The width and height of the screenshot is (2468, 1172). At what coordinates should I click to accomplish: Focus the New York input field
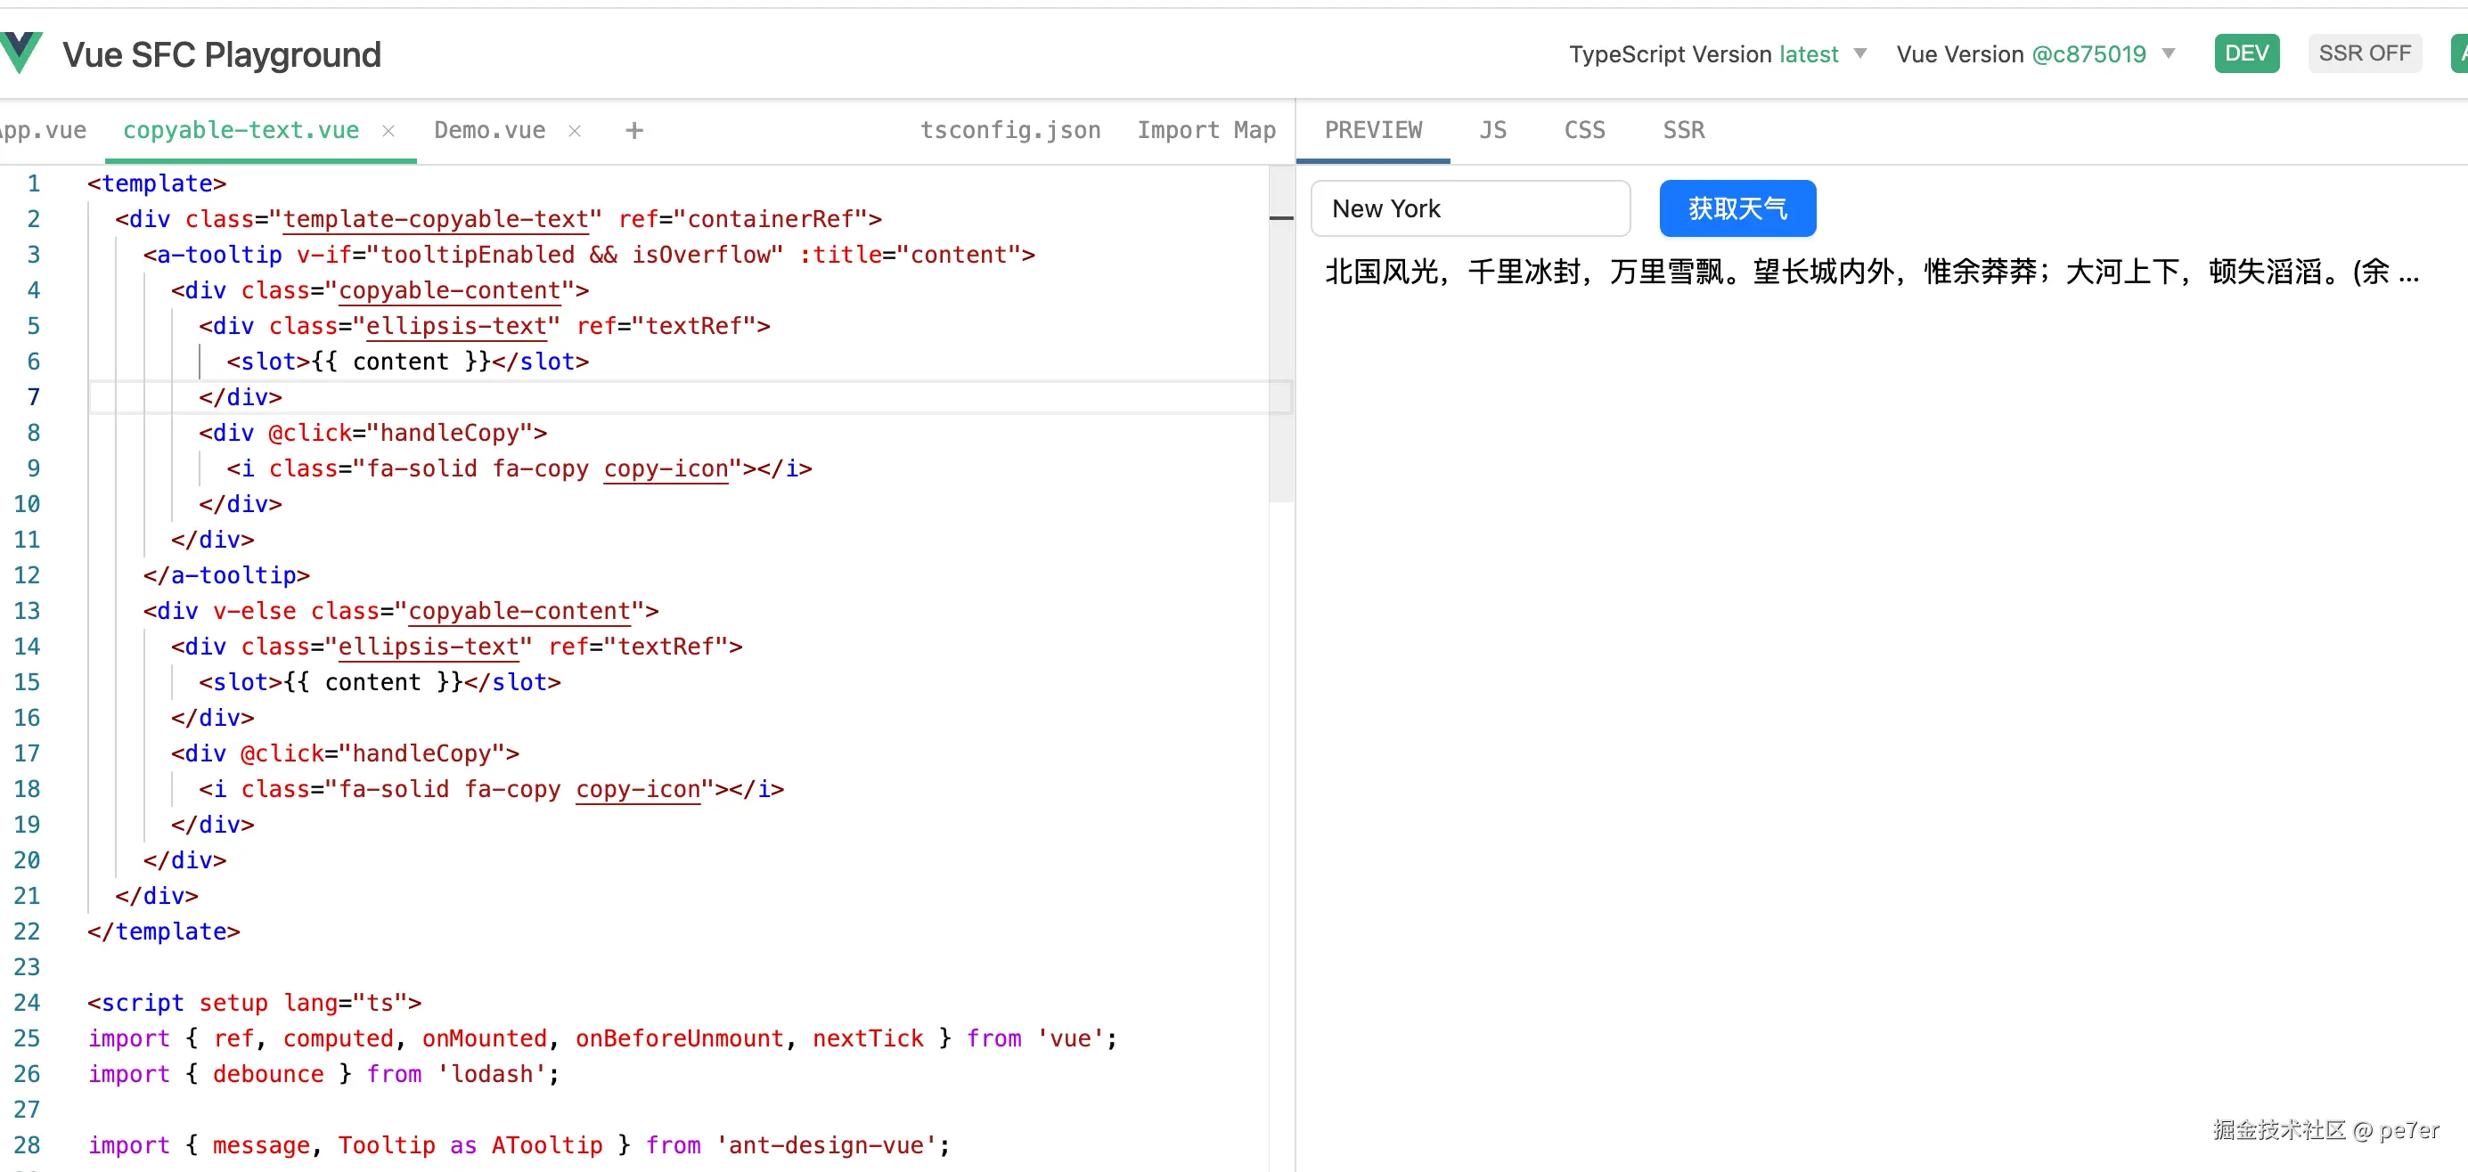point(1470,208)
